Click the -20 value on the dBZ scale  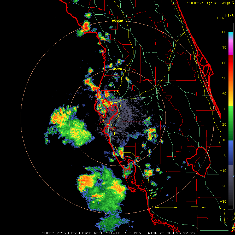223,186
